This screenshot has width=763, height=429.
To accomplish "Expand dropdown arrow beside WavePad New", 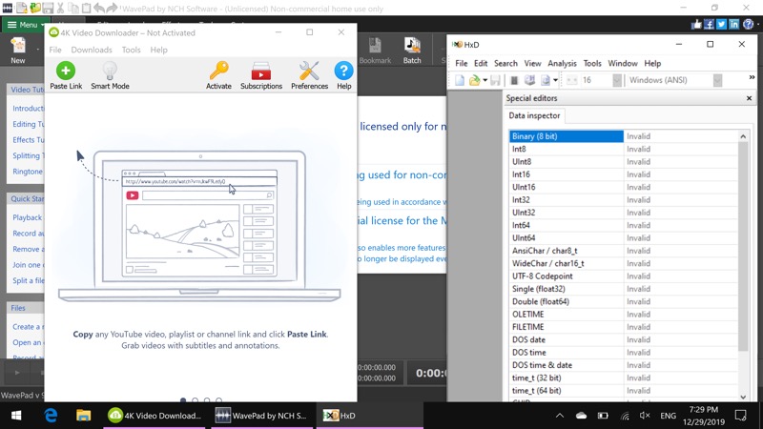I will point(37,49).
